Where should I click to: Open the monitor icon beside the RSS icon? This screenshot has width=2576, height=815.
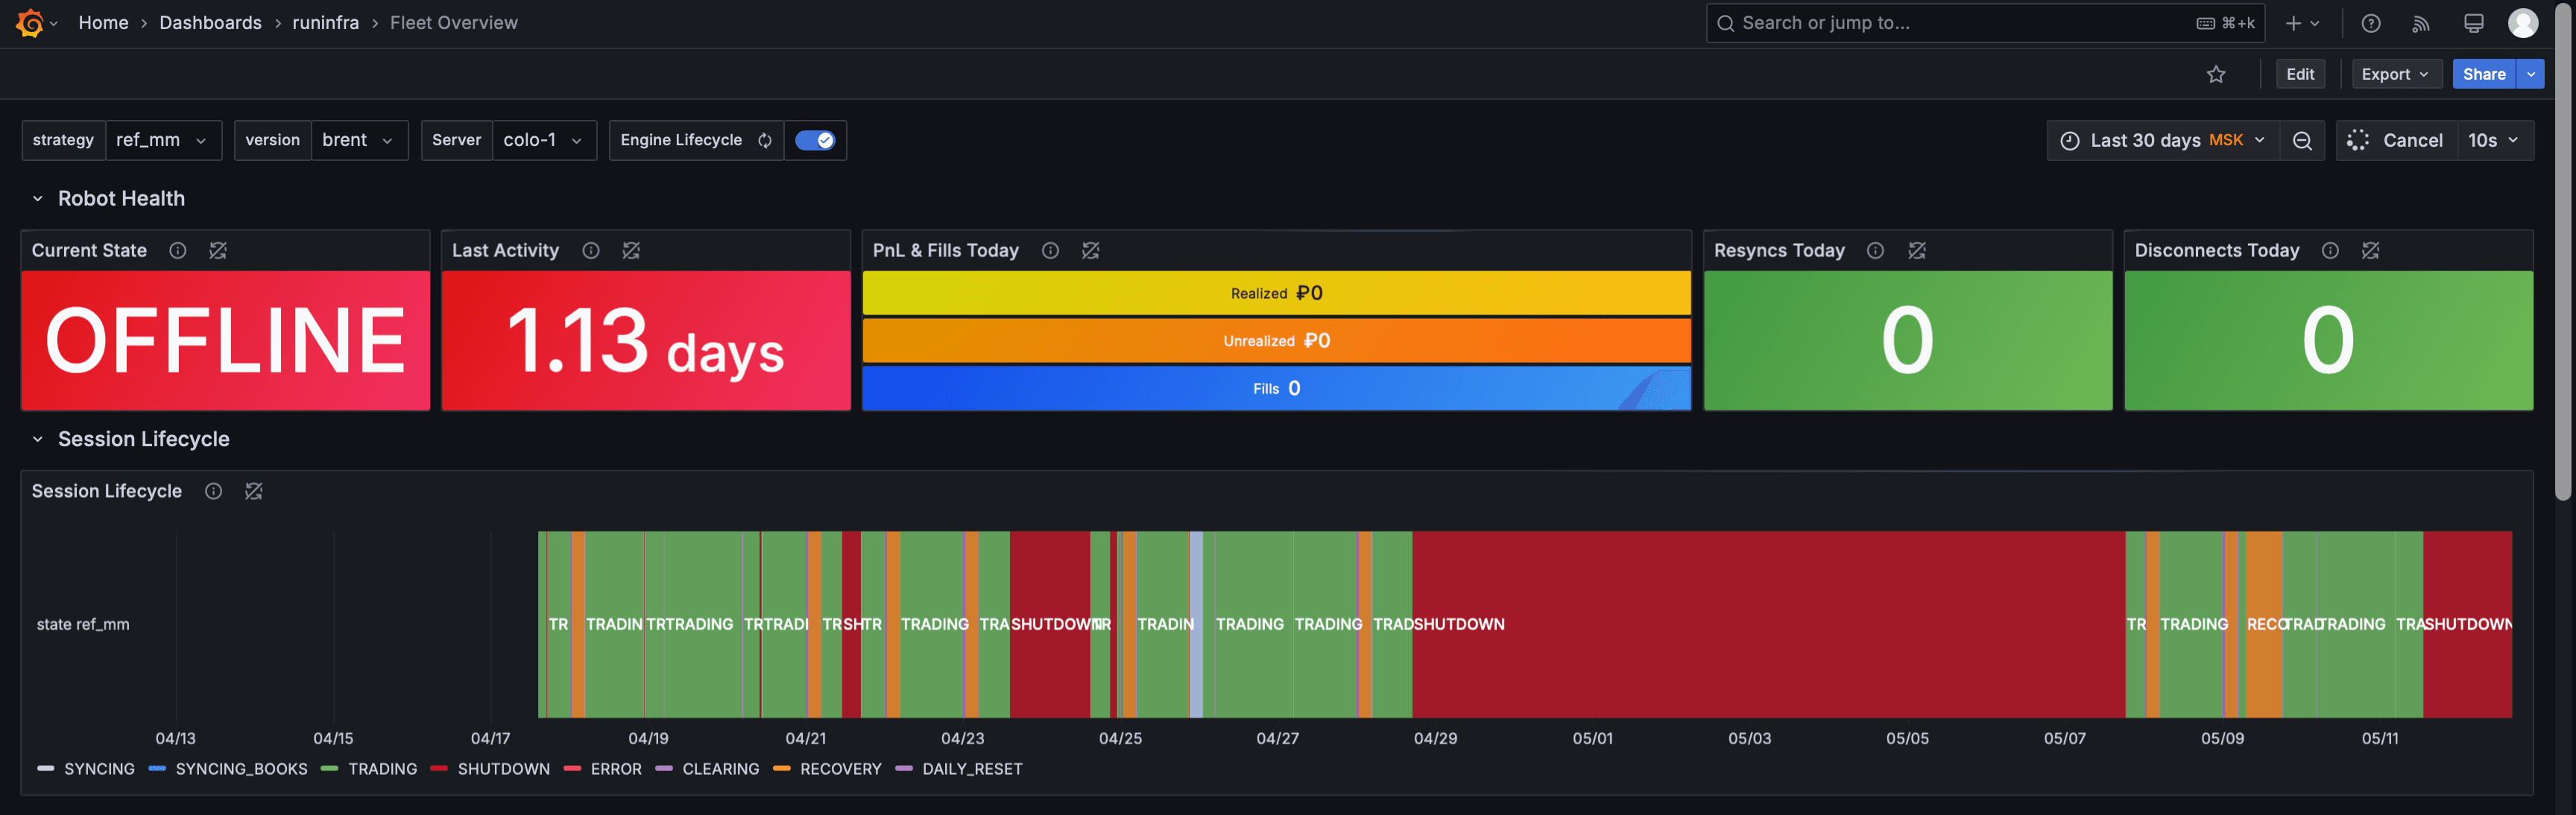click(2474, 23)
